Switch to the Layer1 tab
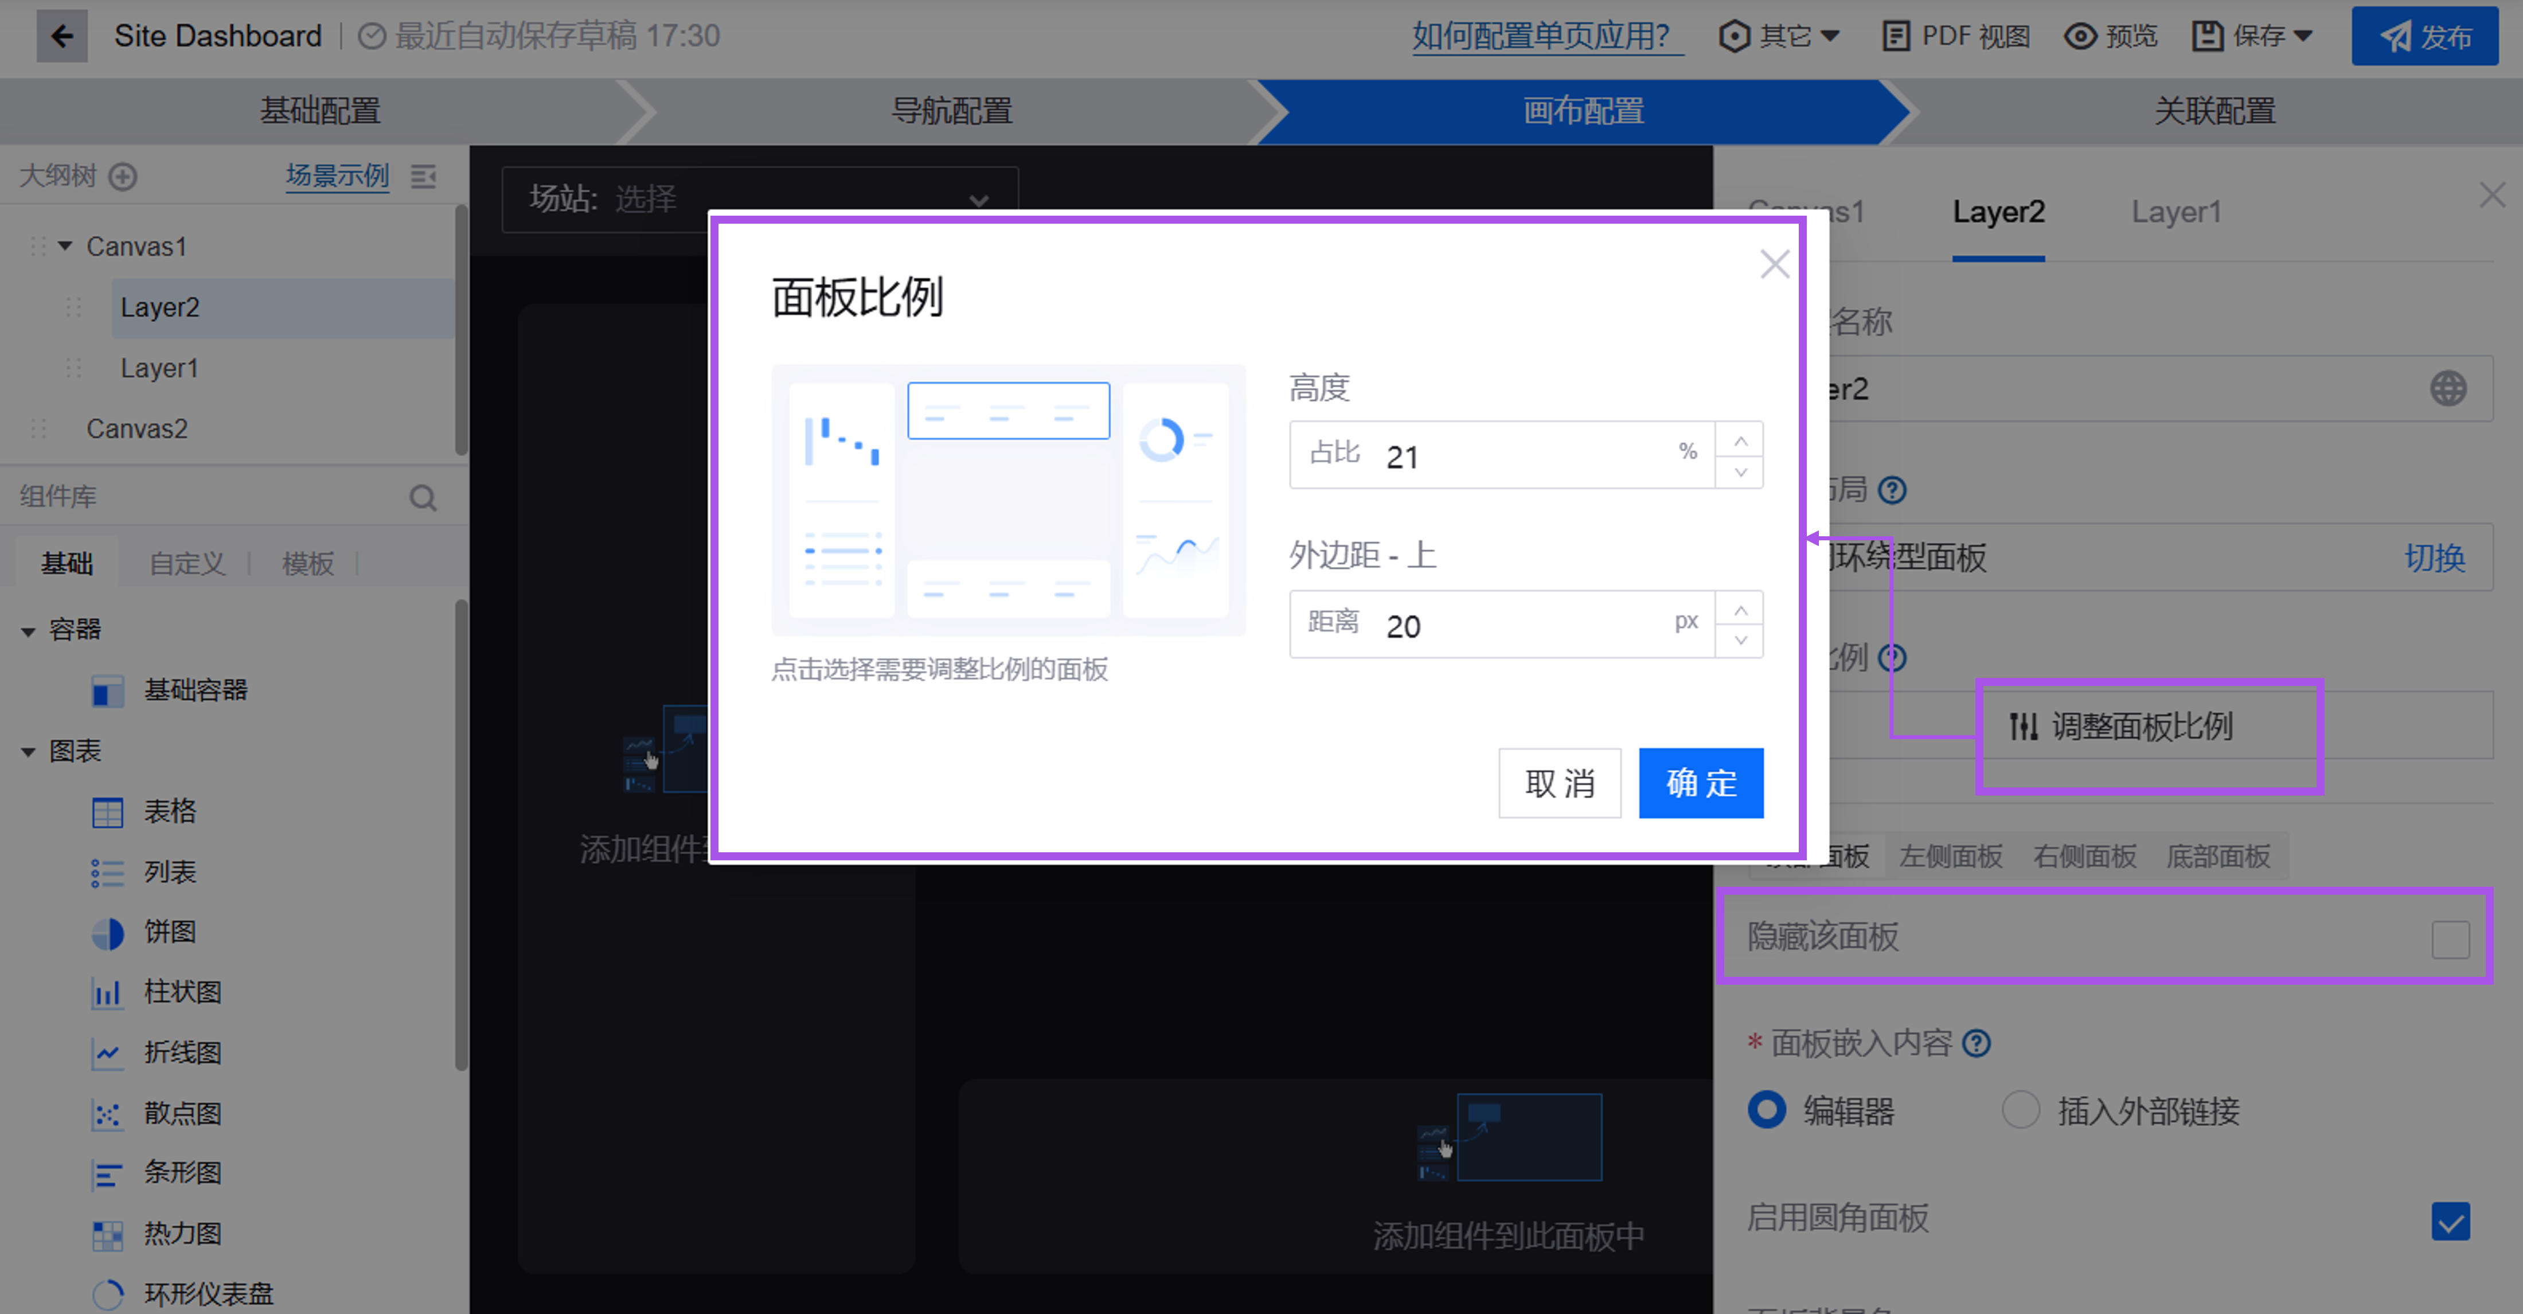This screenshot has height=1314, width=2523. click(2176, 213)
